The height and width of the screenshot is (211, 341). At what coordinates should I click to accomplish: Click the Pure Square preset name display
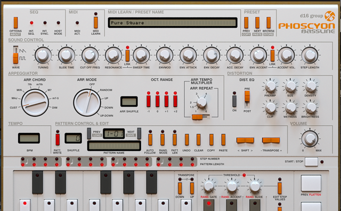coord(173,22)
